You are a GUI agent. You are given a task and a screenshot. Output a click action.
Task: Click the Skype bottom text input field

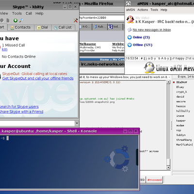(x=37, y=123)
